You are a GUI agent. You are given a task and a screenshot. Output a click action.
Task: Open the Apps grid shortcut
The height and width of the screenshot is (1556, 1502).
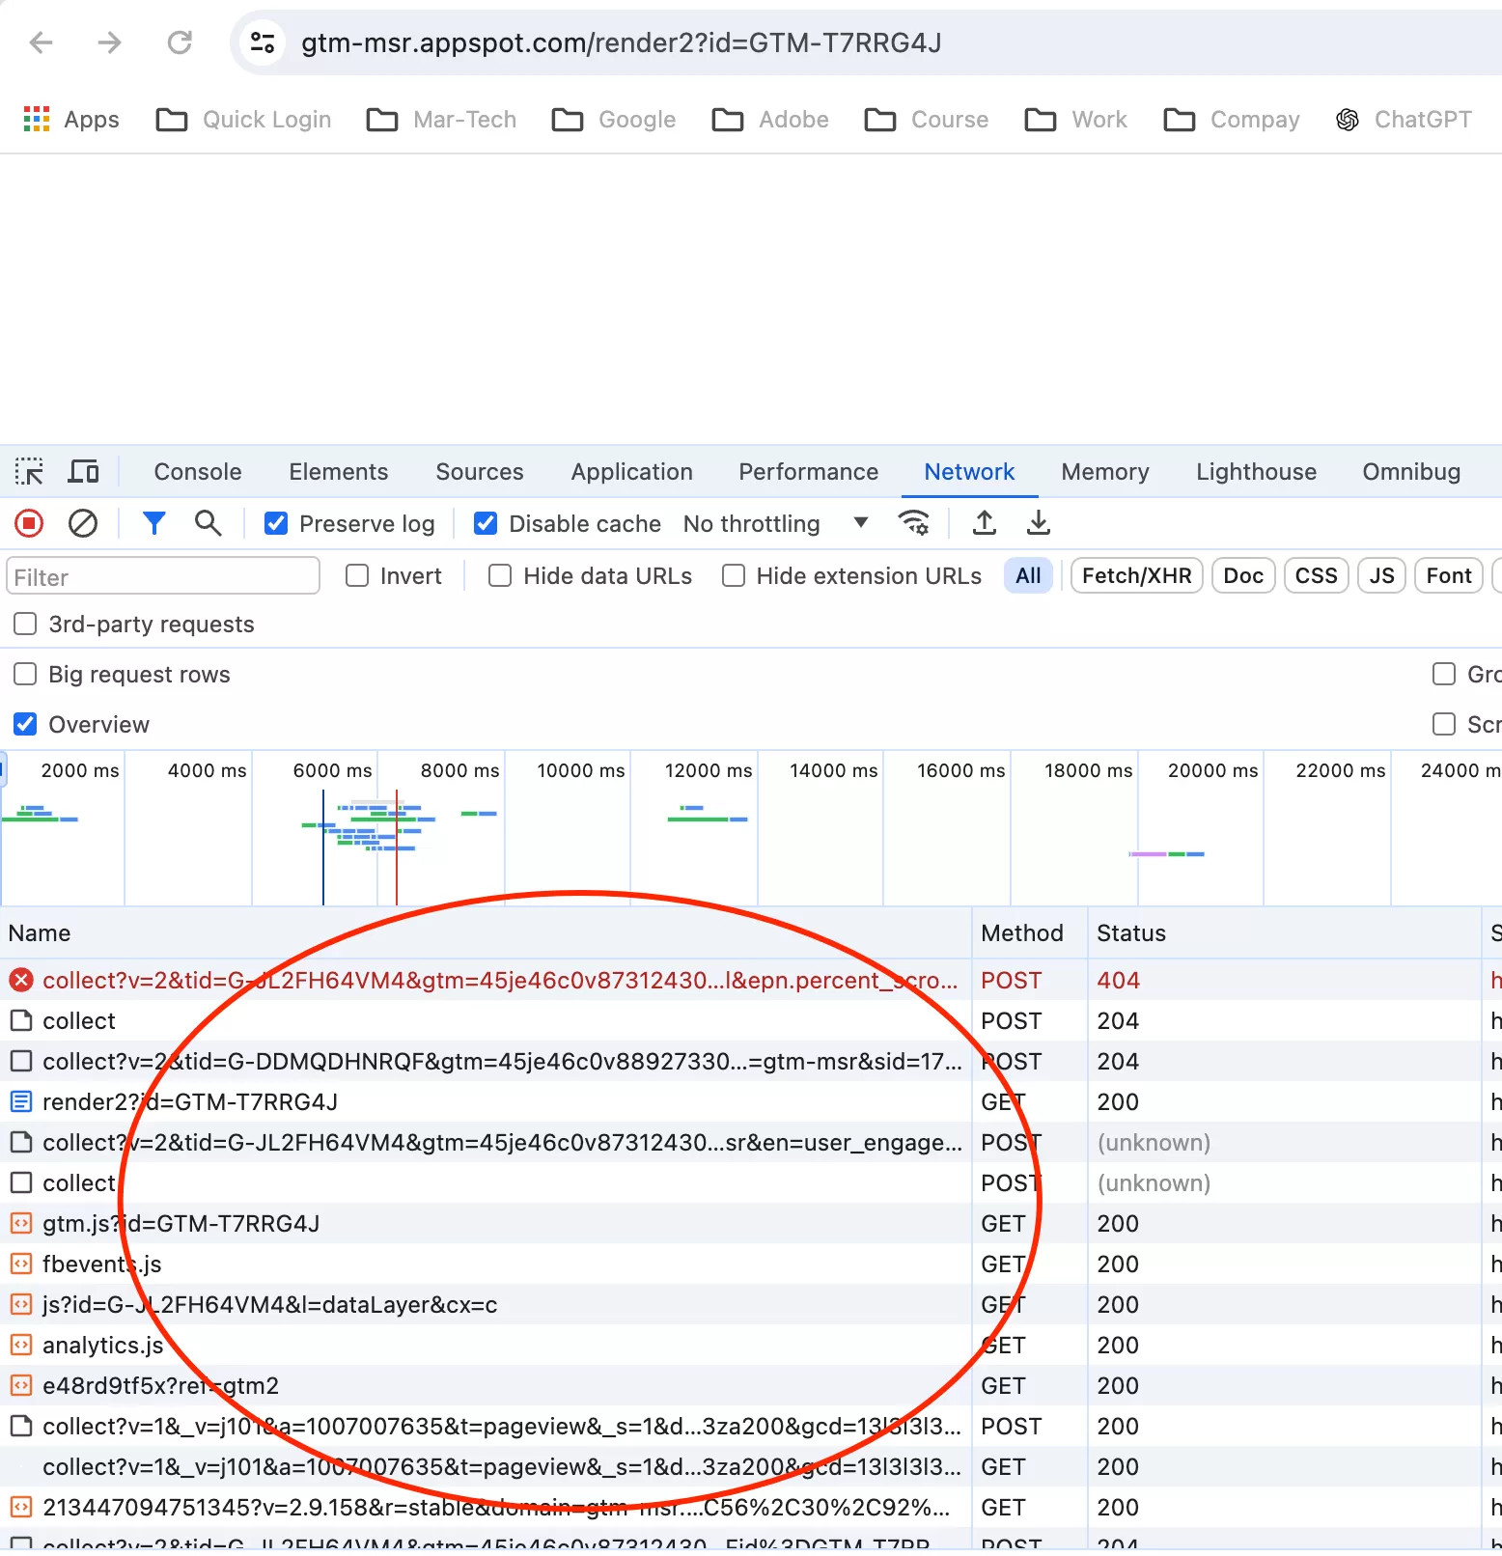pyautogui.click(x=71, y=120)
